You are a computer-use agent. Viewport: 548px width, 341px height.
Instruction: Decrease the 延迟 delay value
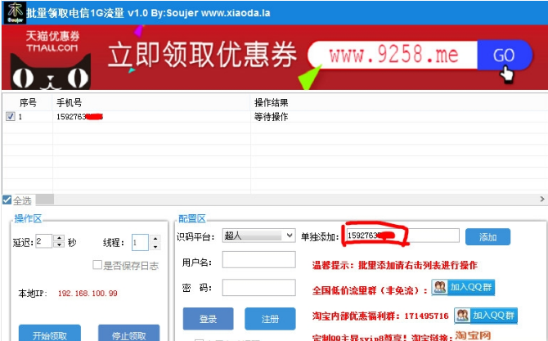pos(60,245)
